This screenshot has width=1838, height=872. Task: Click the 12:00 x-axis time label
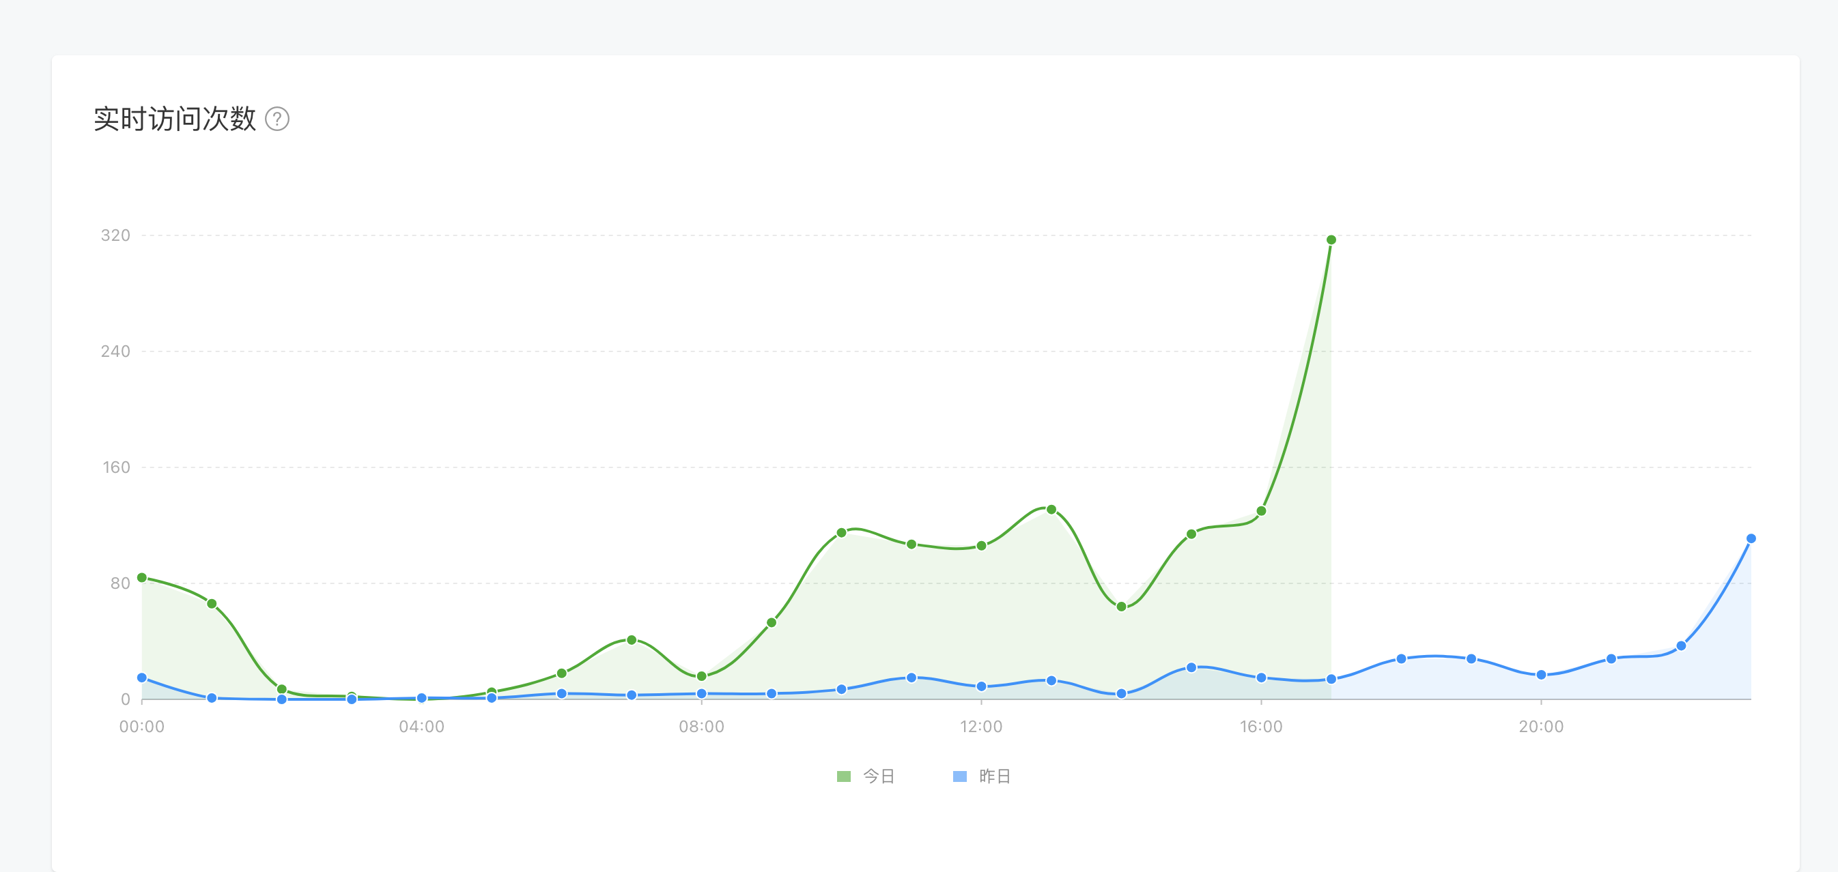981,727
